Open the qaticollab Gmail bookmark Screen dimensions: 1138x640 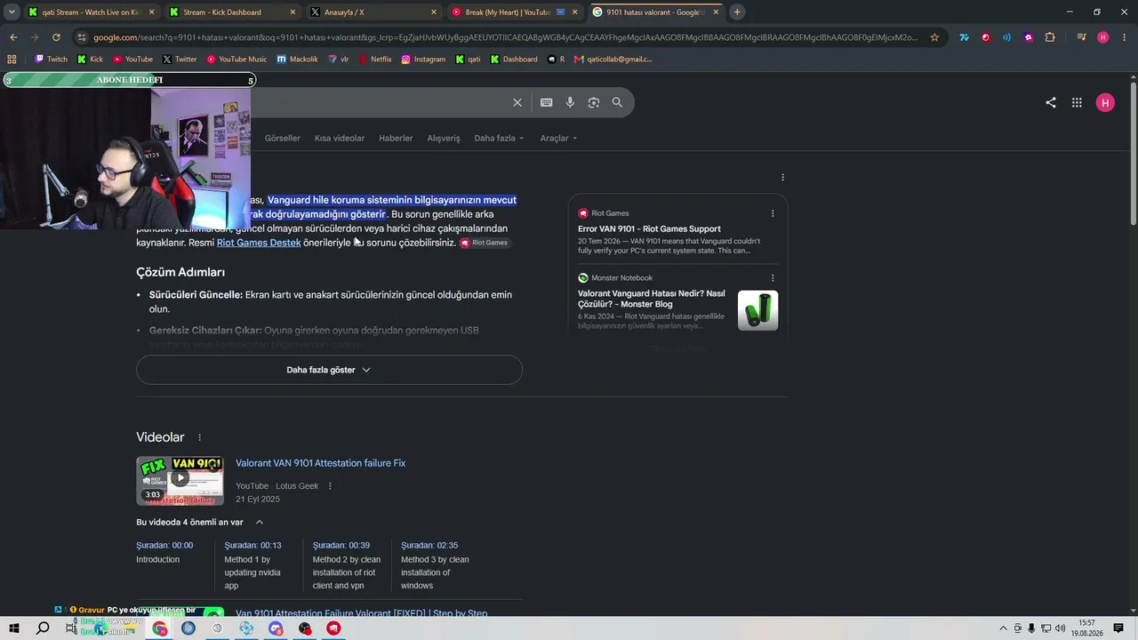pyautogui.click(x=613, y=60)
